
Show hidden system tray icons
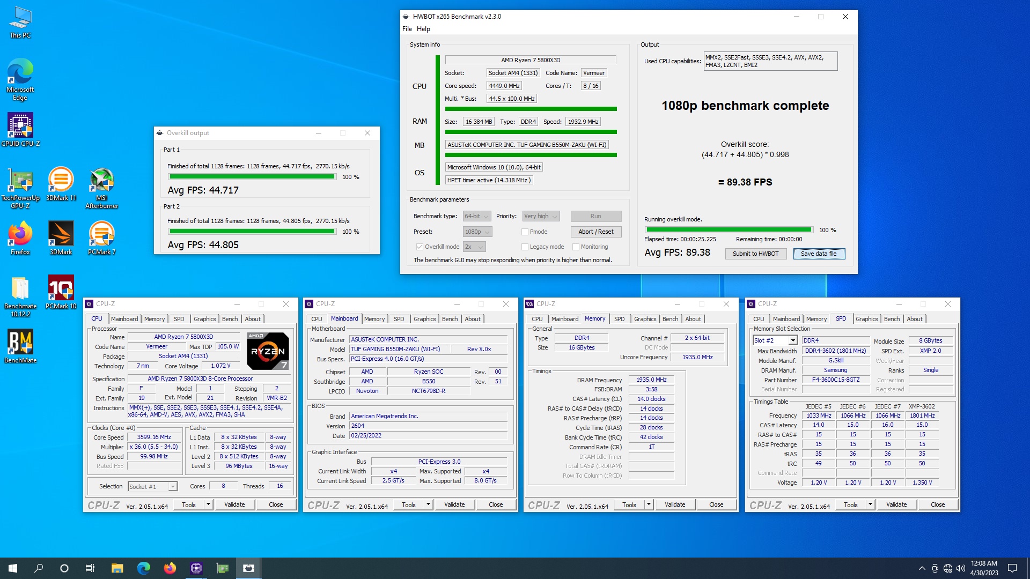(x=922, y=568)
